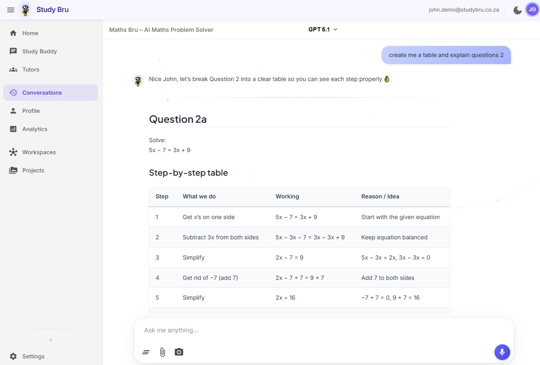Attach a file with paperclip icon
The image size is (540, 365).
coord(163,352)
